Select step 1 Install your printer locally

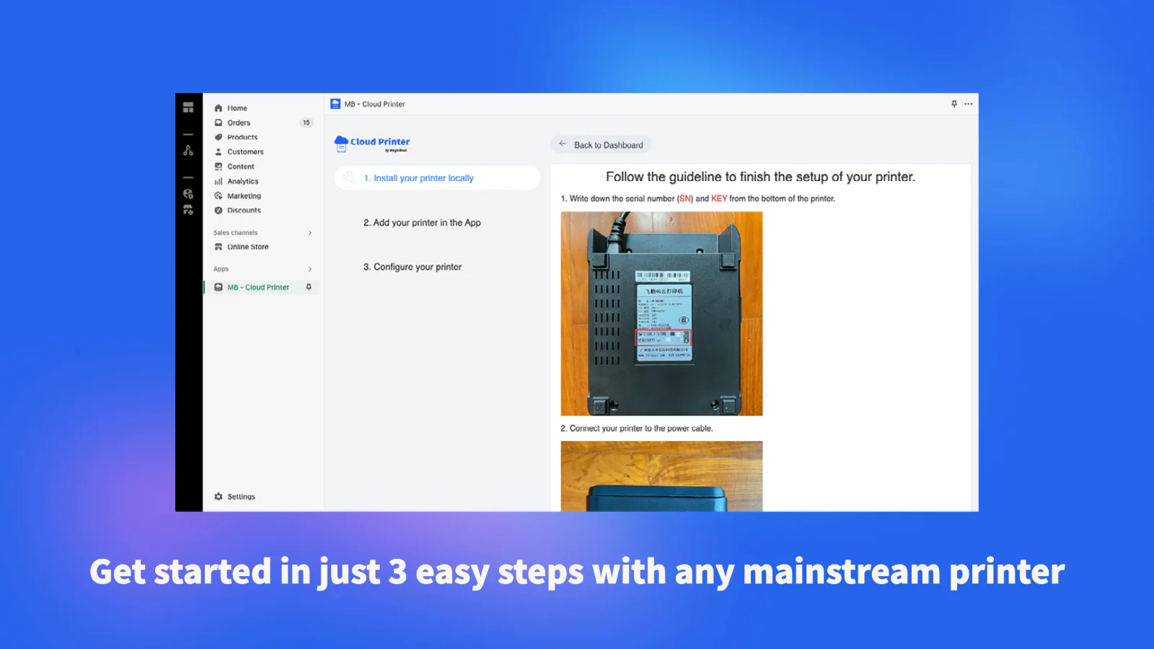click(437, 178)
